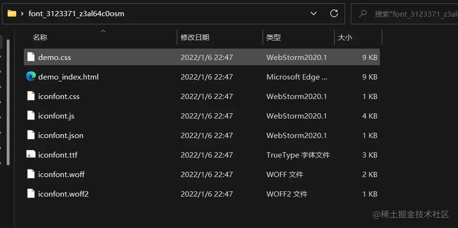Click the iconfont.woff2 file icon
This screenshot has height=228, width=458.
point(31,194)
